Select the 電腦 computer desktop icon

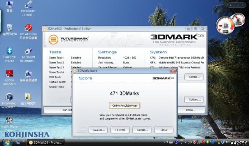tap(9, 7)
